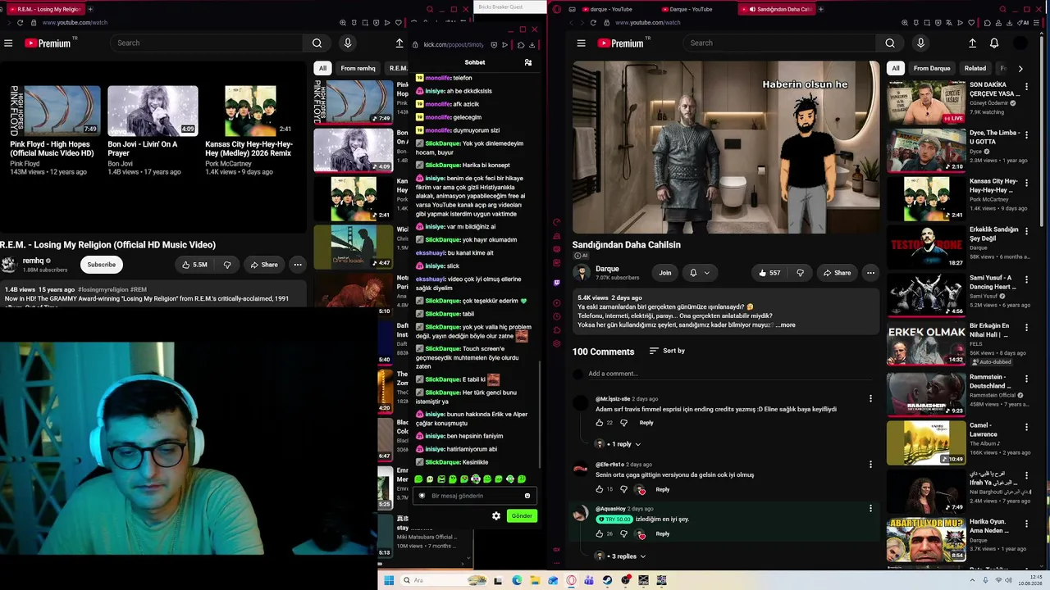This screenshot has width=1050, height=590.
Task: Open the Camel - Lawrence suggested video thumbnail
Action: click(926, 443)
